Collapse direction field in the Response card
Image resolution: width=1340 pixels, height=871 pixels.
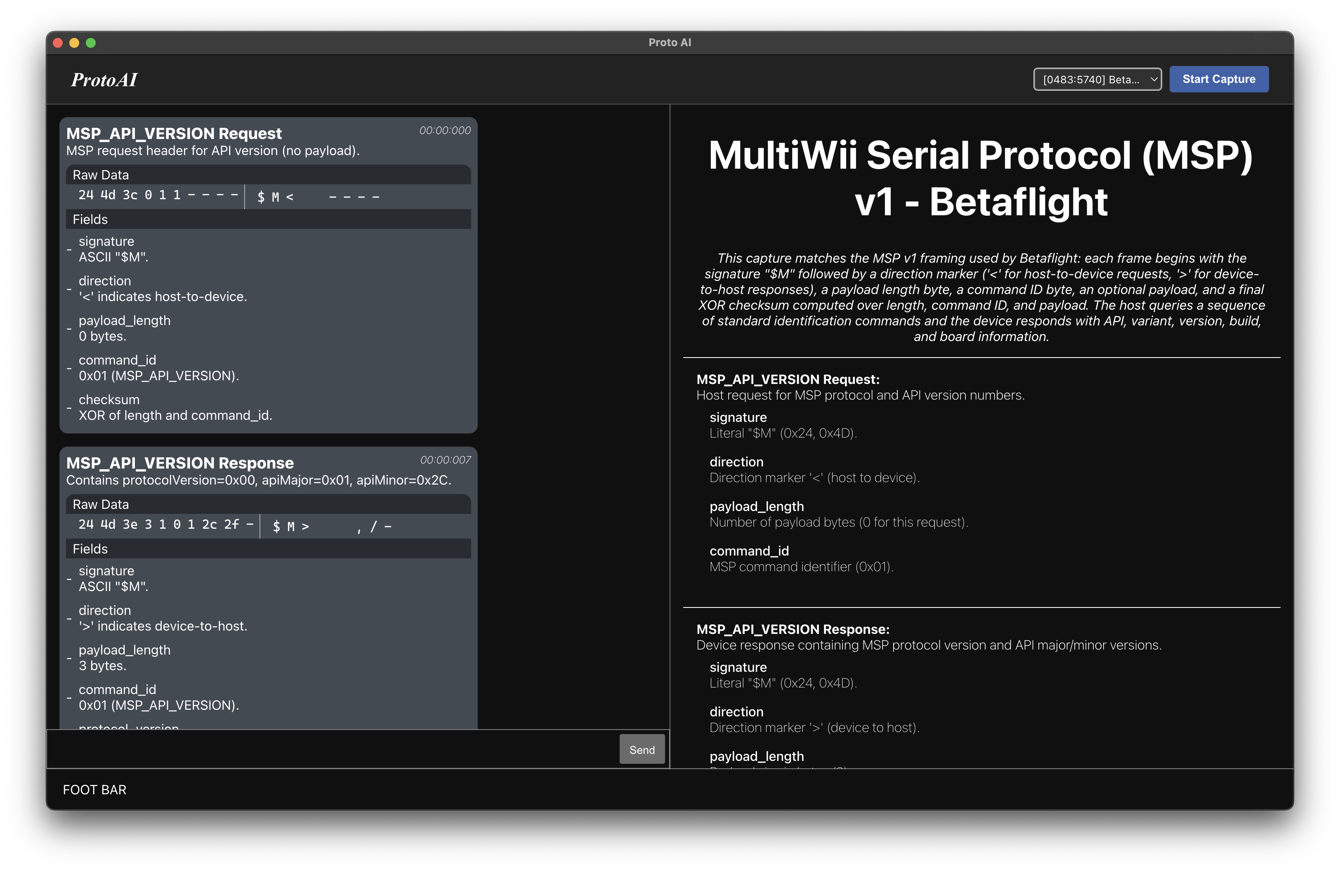[x=69, y=618]
